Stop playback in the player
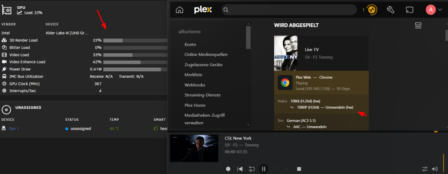448x174 pixels. click(x=299, y=169)
